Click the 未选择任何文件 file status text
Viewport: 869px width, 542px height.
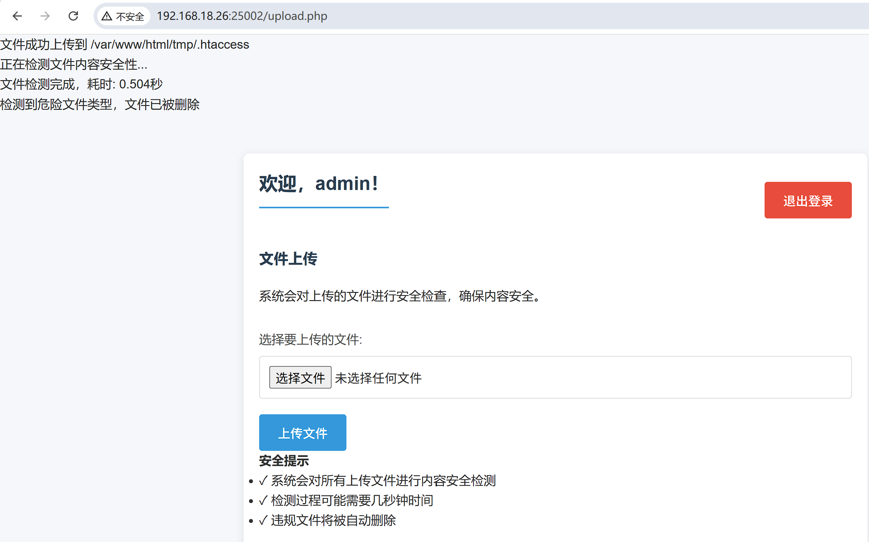point(378,378)
